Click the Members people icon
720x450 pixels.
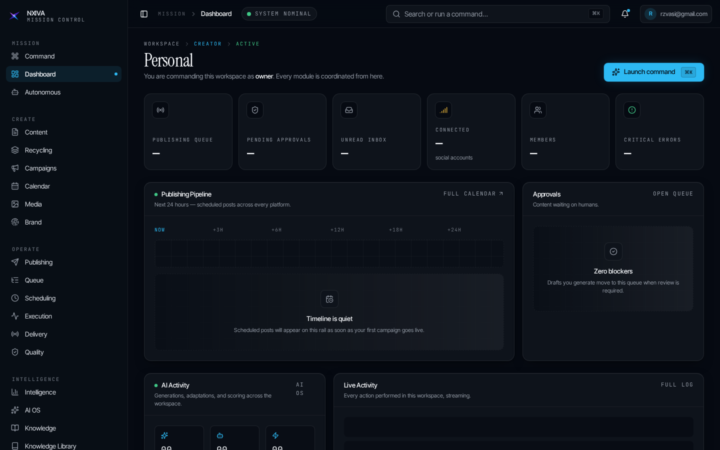pos(538,110)
